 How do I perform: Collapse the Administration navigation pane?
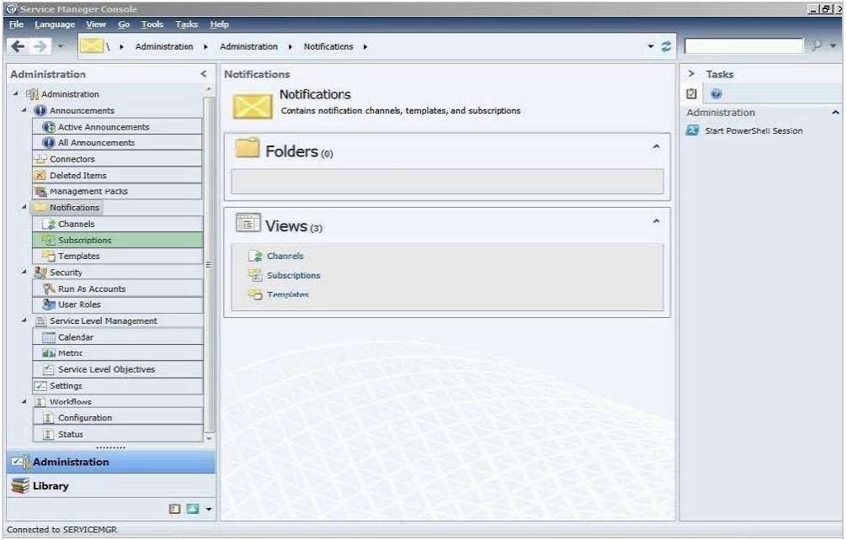(204, 74)
